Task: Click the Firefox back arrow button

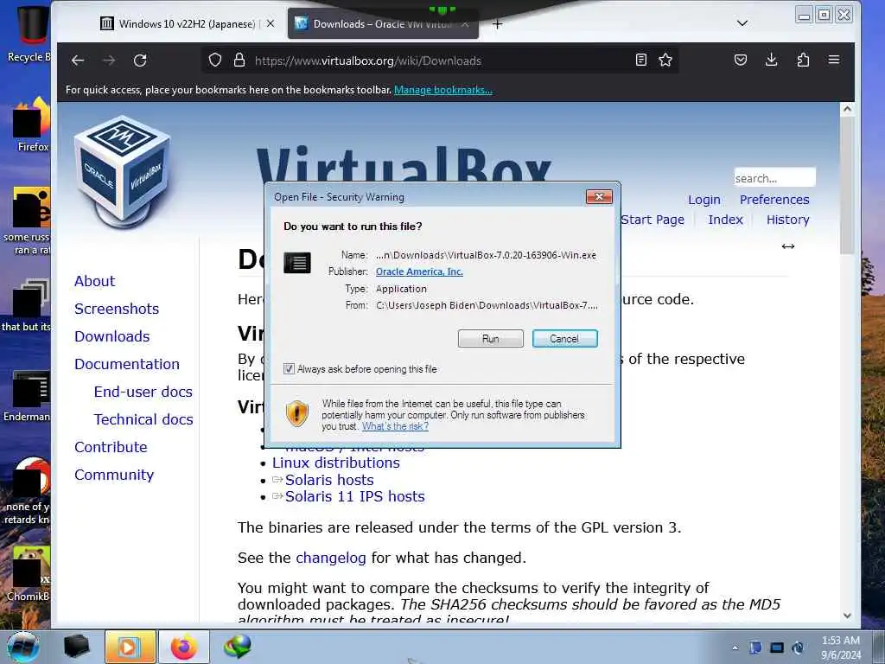Action: tap(78, 61)
